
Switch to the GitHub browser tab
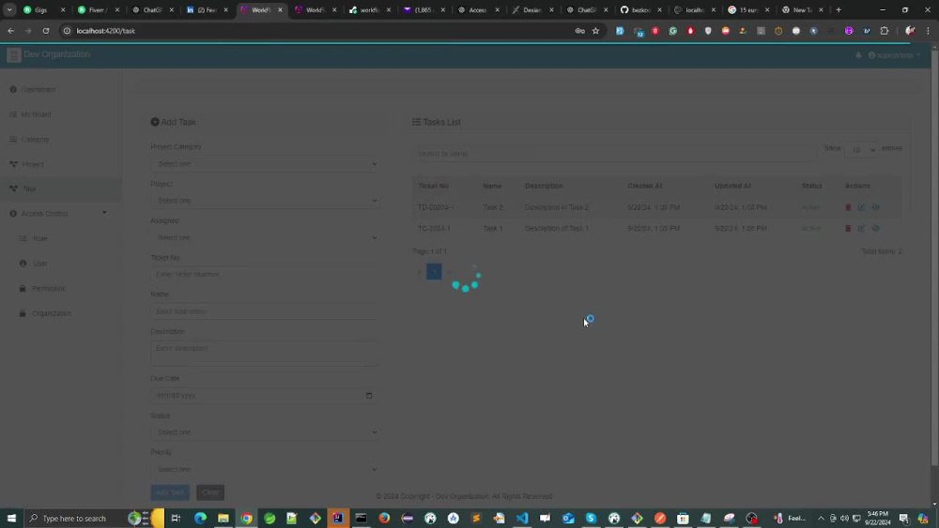640,9
